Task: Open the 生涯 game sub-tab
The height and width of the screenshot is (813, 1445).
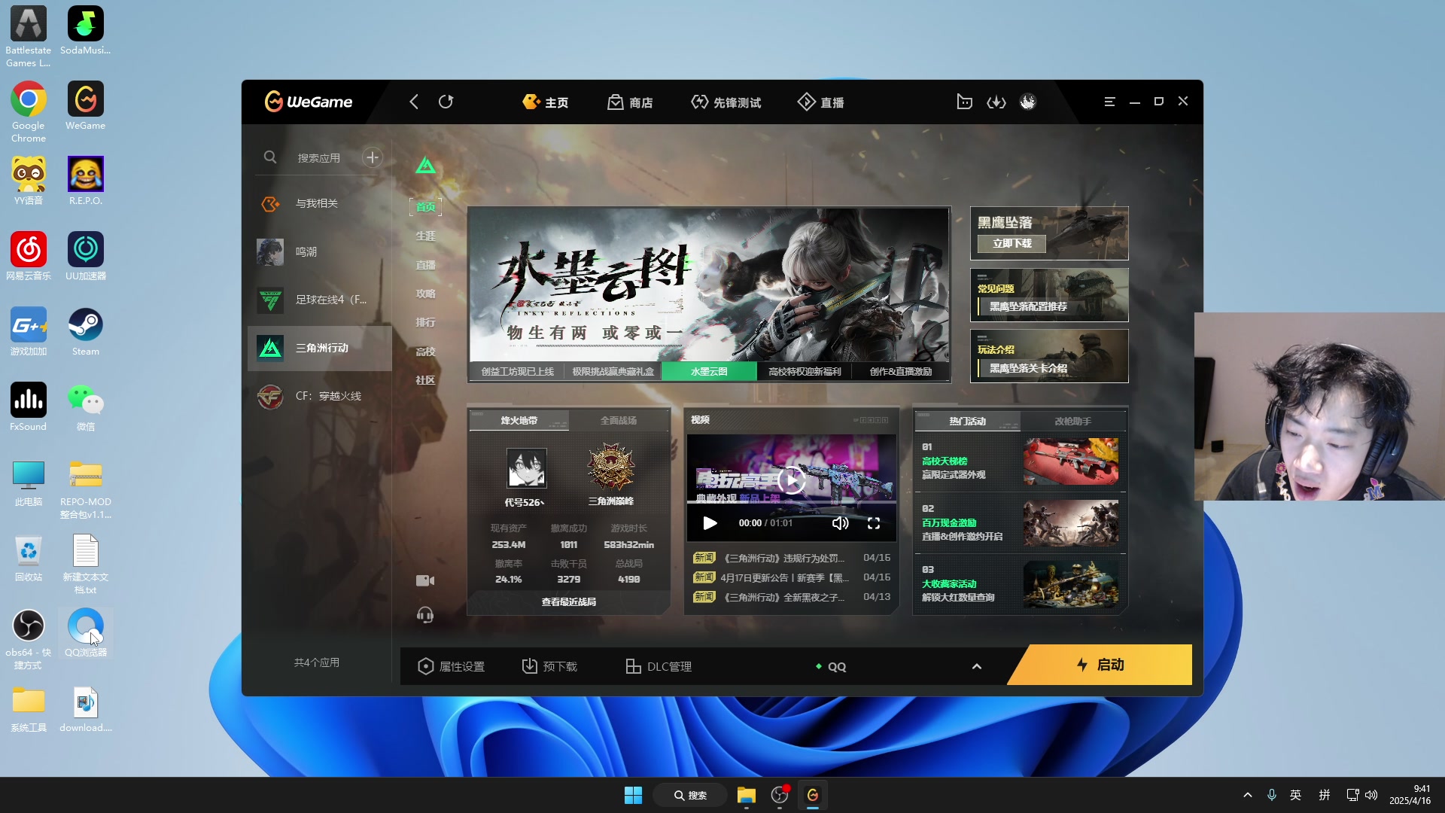Action: (426, 236)
